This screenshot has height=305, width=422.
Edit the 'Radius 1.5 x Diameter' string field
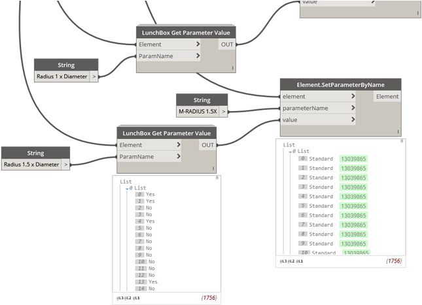point(31,165)
